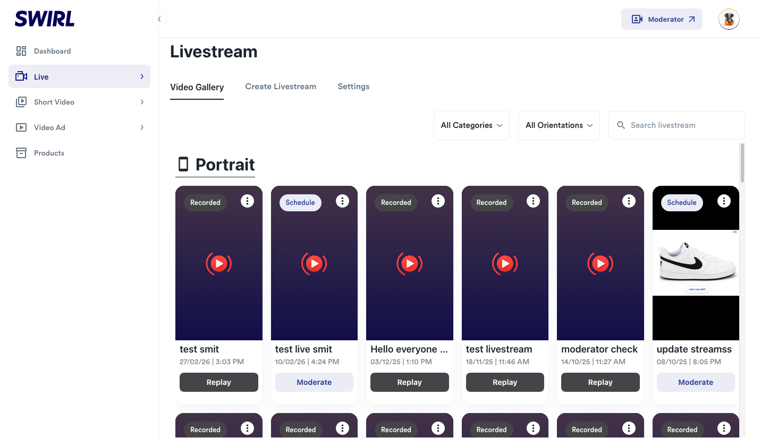Viewport: 761px width, 438px height.
Task: Switch to the Video Gallery tab
Action: (x=197, y=87)
